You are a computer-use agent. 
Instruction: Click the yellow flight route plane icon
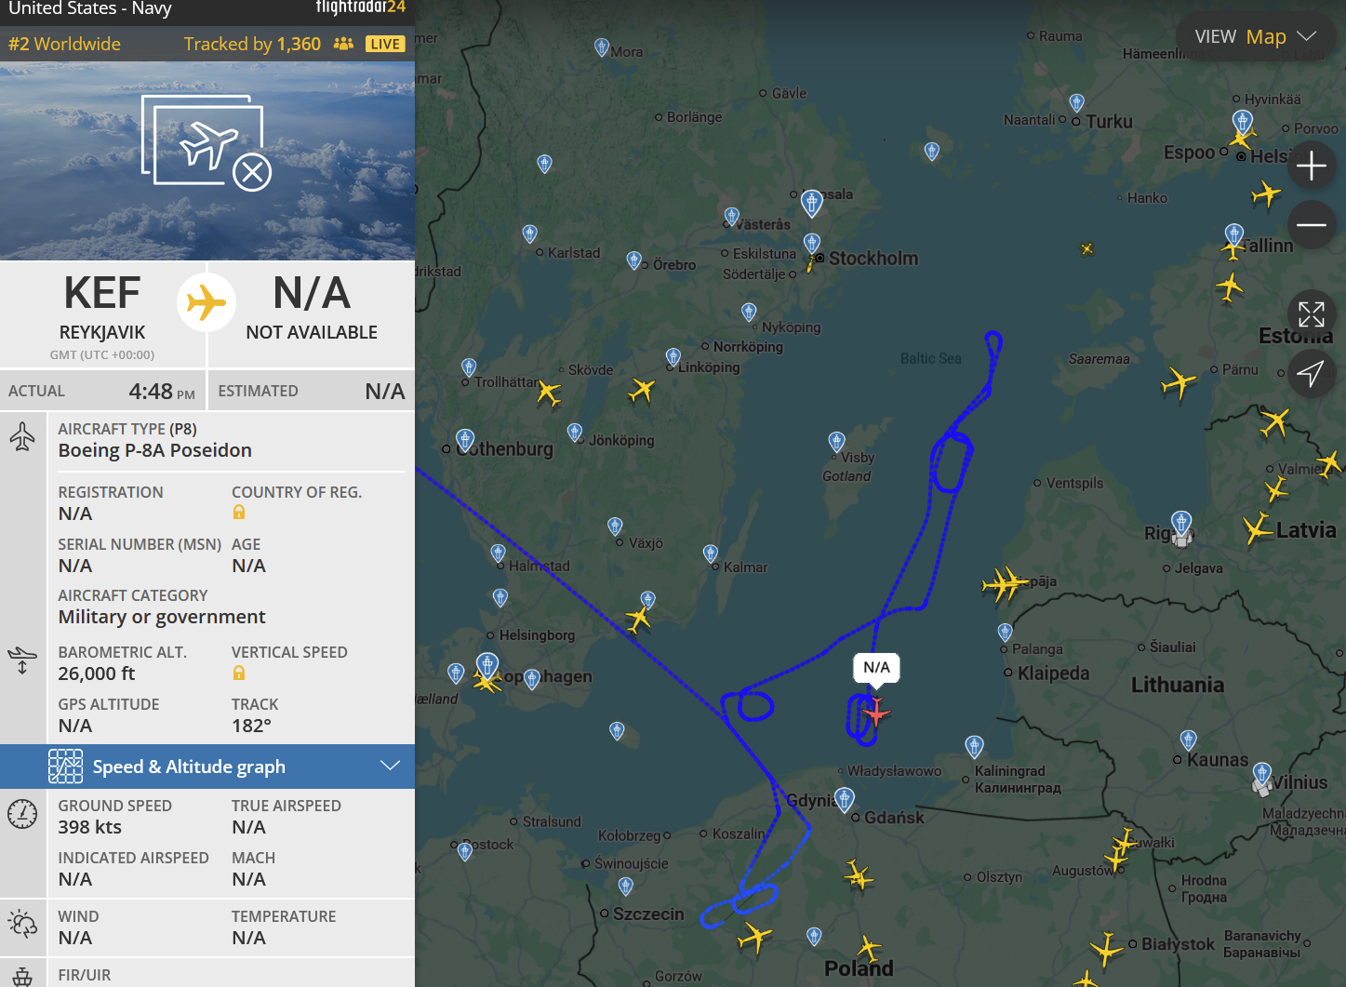pyautogui.click(x=207, y=302)
